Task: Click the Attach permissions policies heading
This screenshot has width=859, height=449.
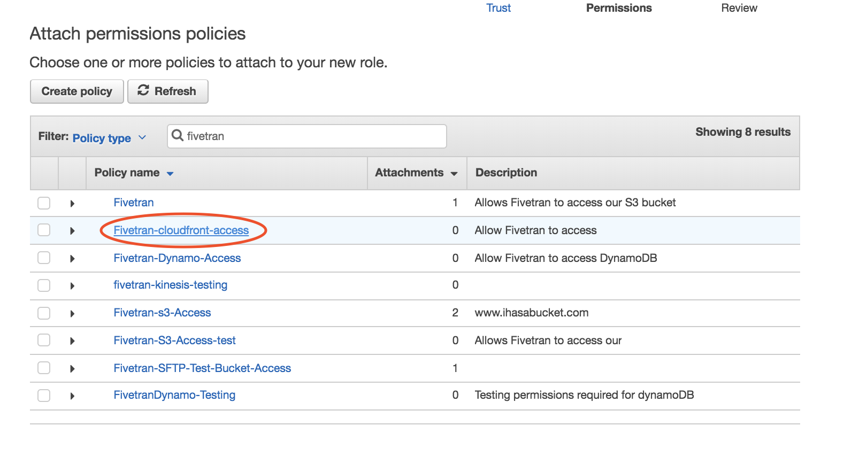Action: [137, 34]
